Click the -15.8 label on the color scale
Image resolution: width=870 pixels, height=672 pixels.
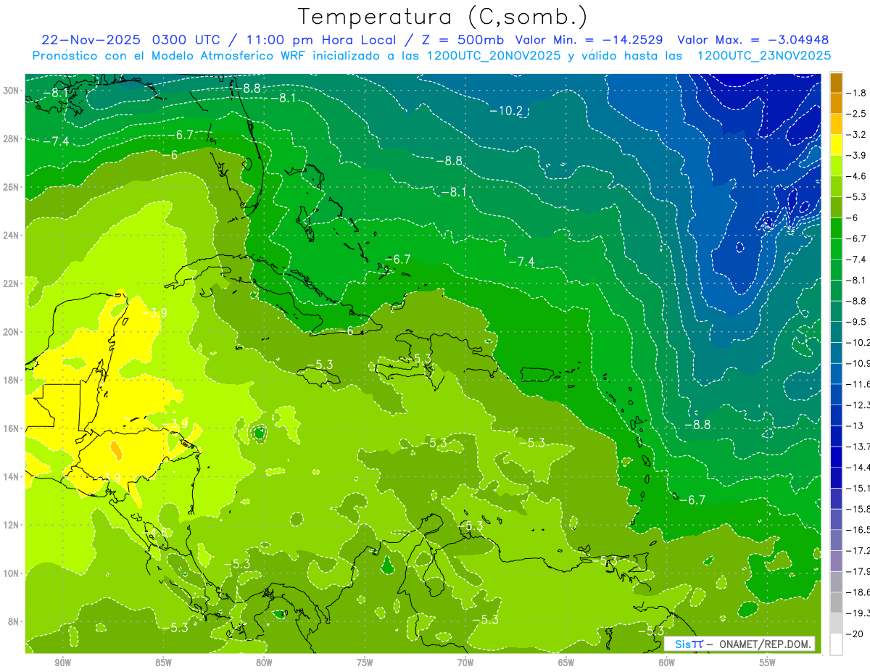(x=858, y=509)
